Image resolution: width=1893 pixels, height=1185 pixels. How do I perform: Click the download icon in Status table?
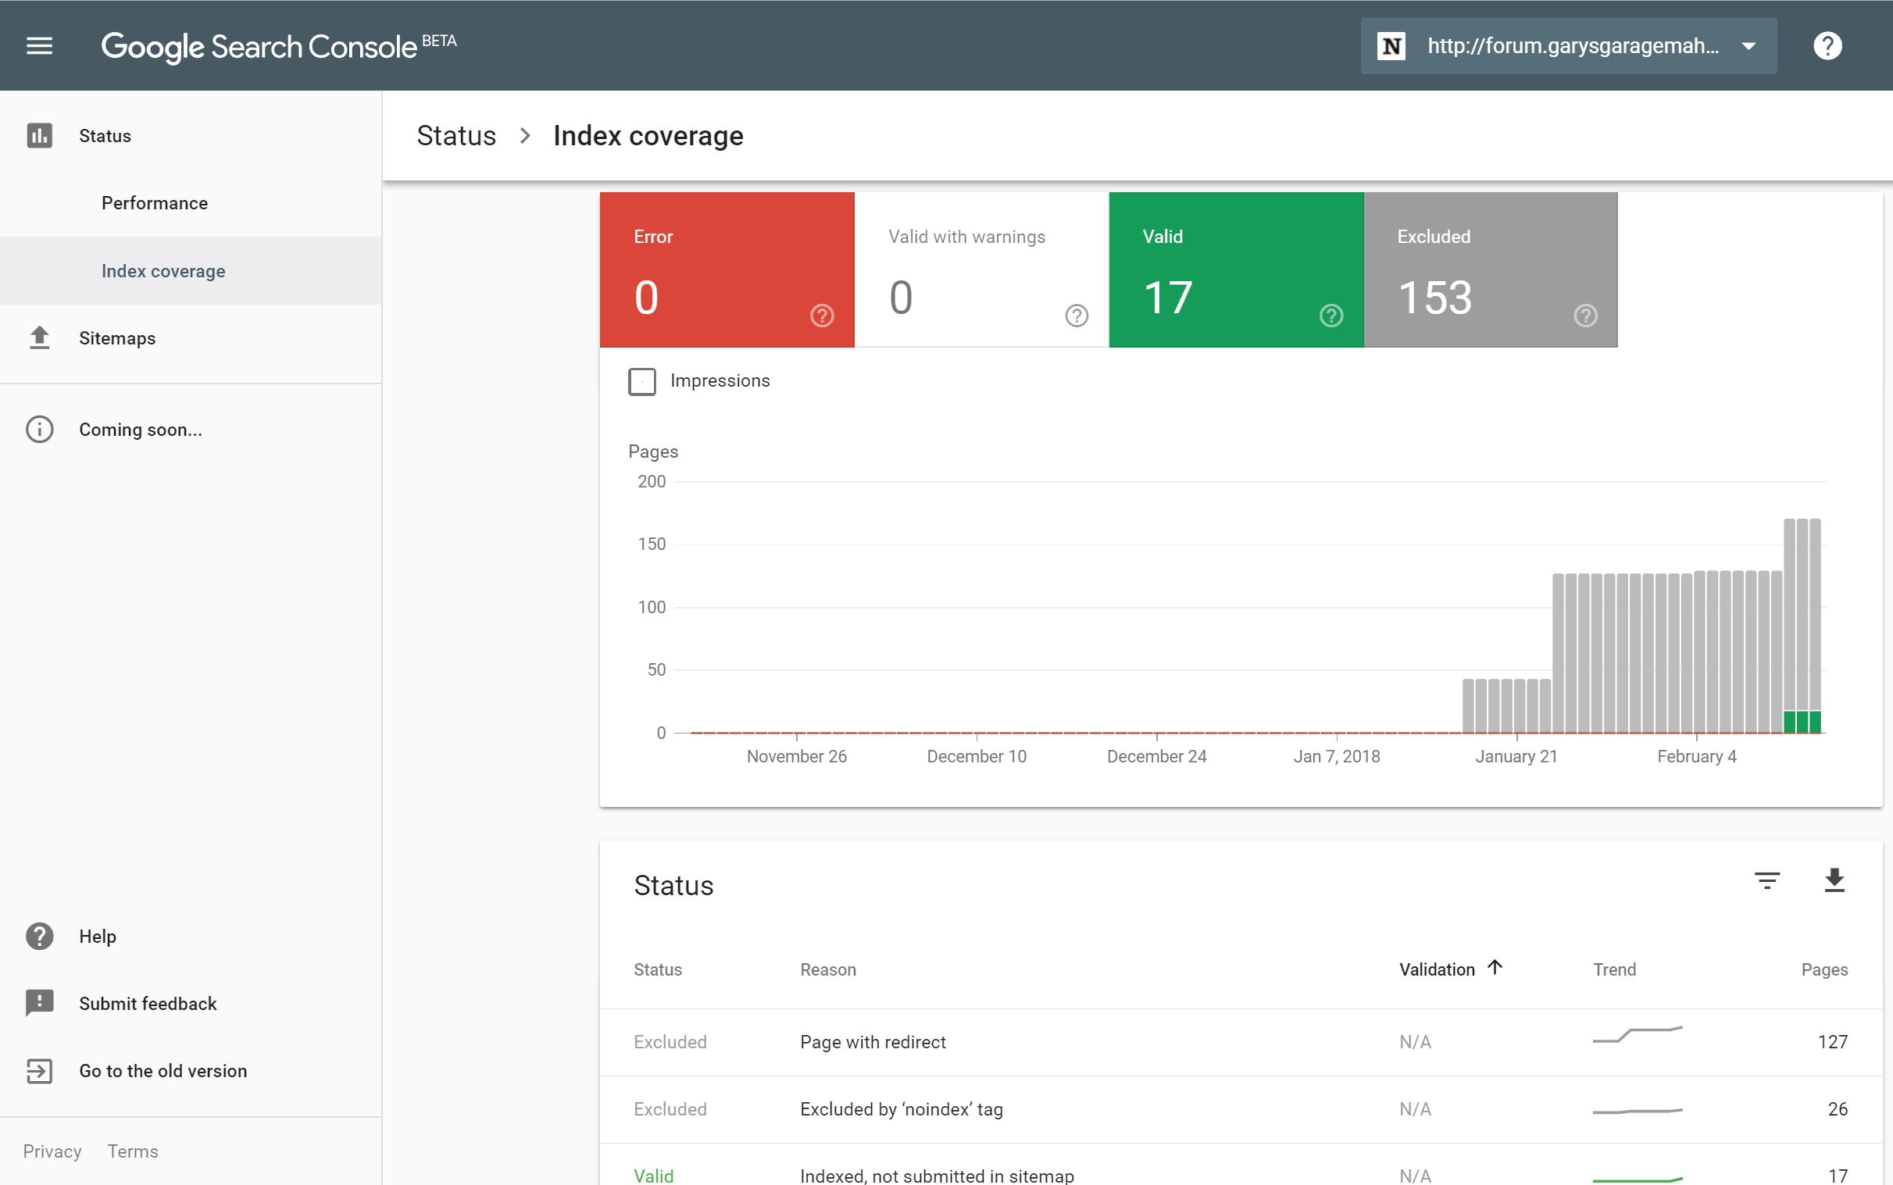tap(1834, 880)
